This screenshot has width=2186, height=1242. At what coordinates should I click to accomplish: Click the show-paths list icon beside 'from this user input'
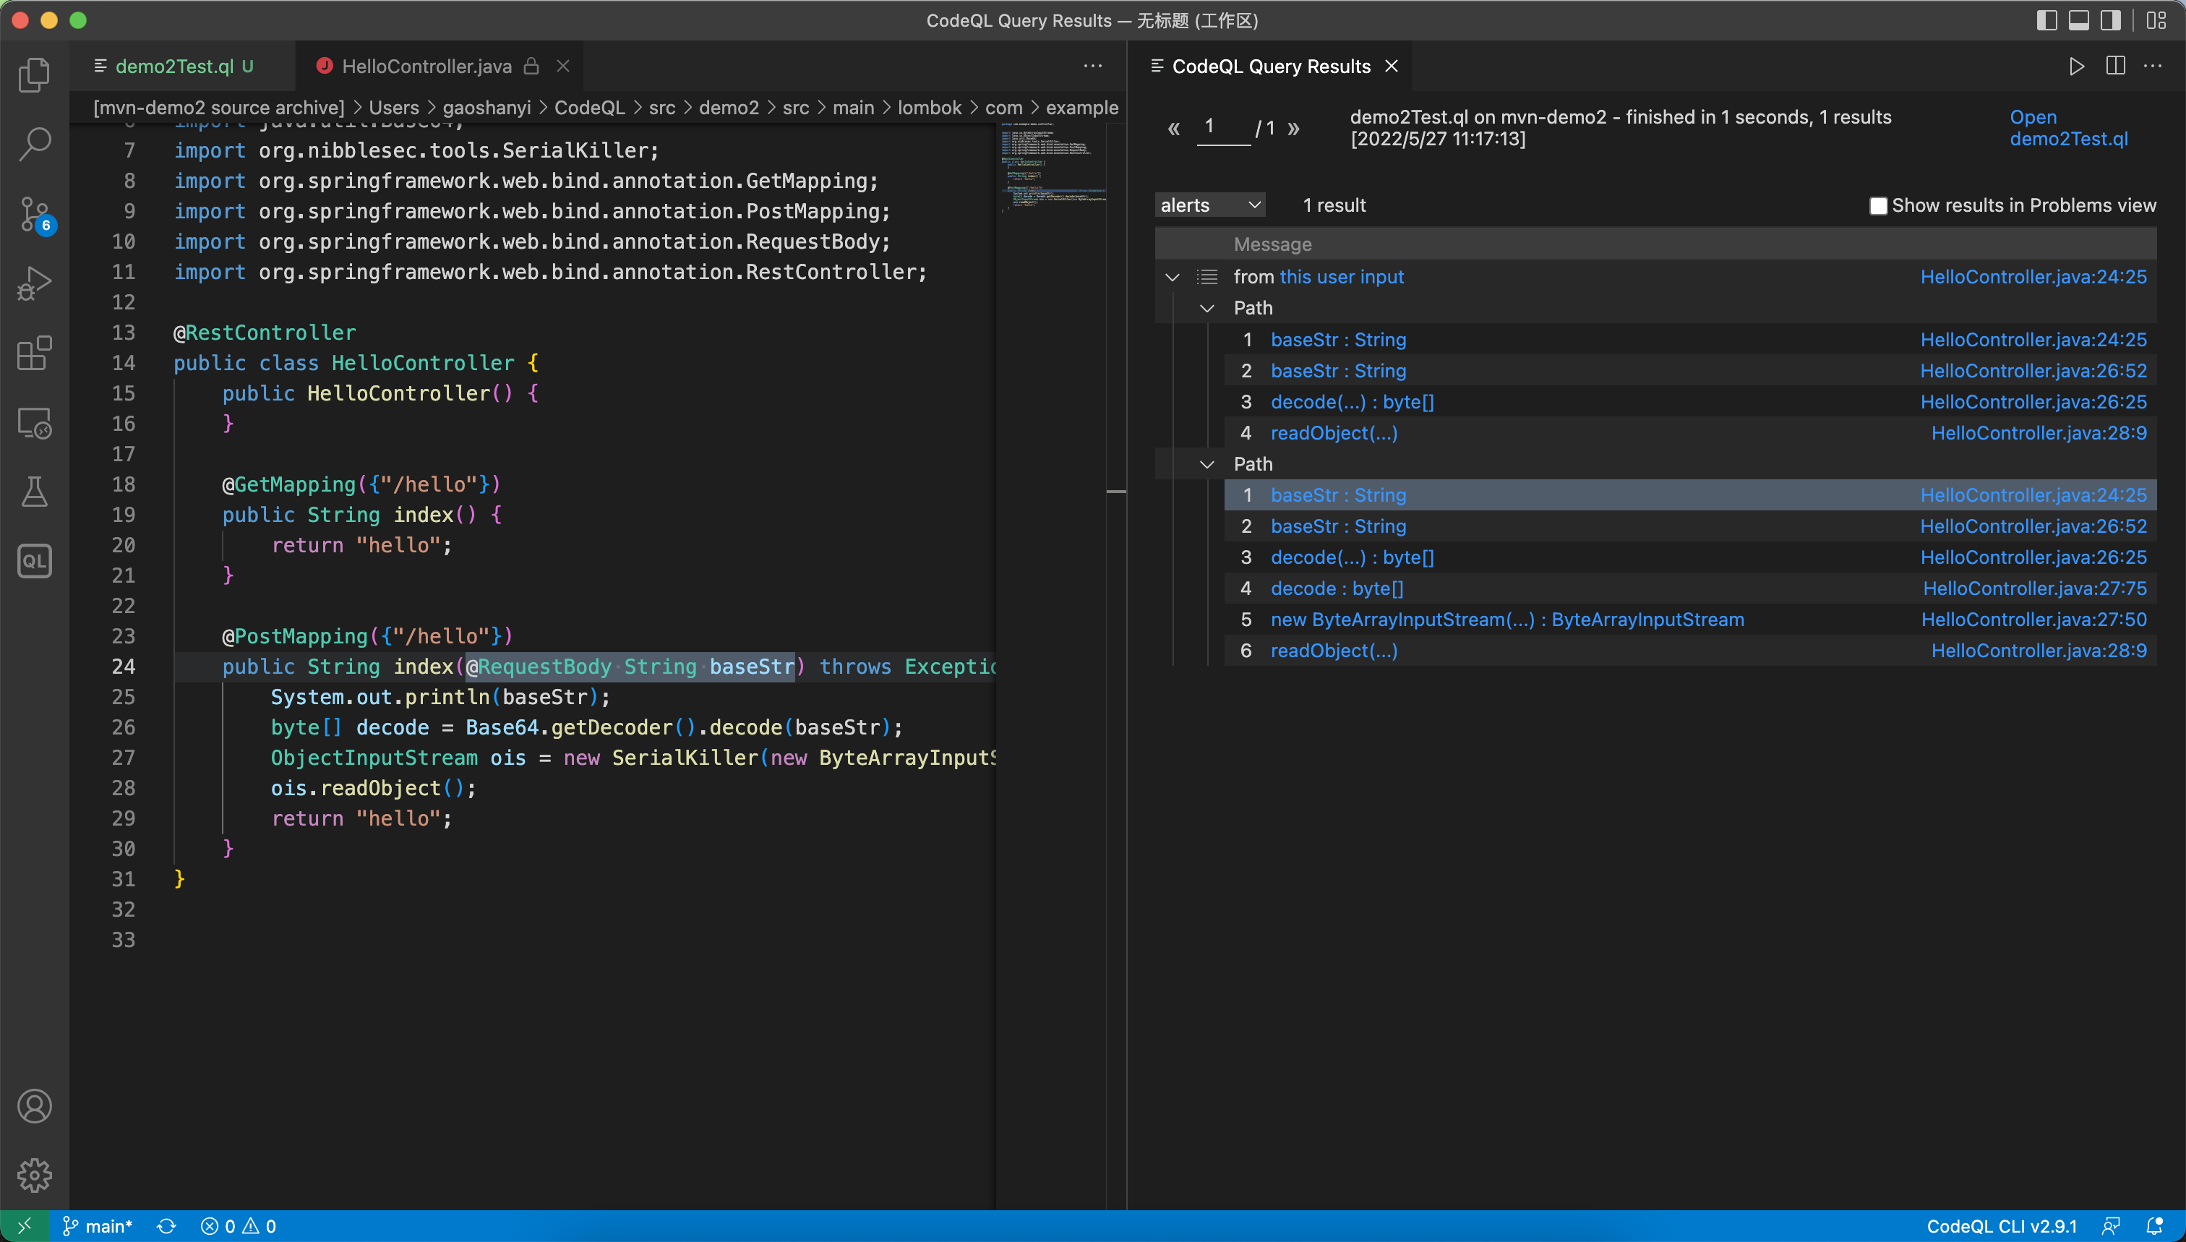pos(1207,277)
